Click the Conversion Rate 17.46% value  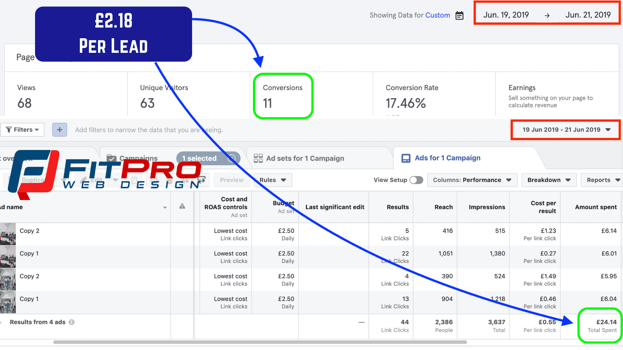point(406,103)
